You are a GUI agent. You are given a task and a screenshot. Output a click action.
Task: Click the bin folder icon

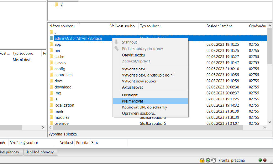coord(51,50)
